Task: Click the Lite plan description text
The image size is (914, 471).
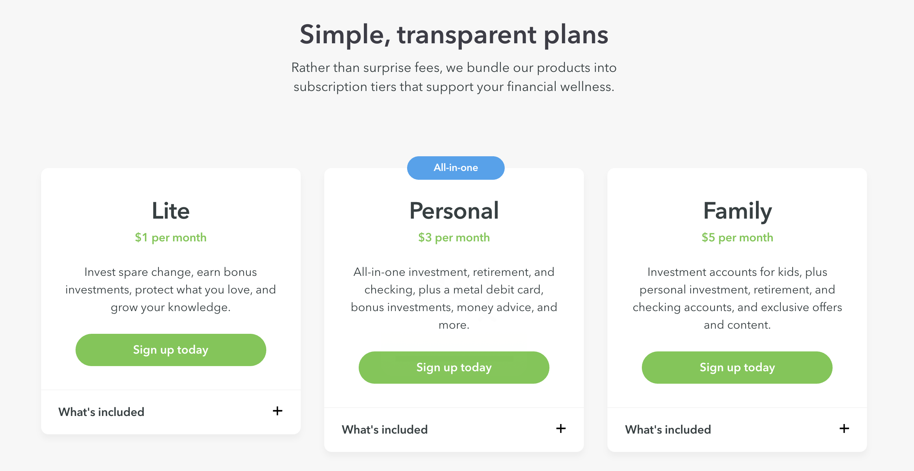Action: point(171,289)
